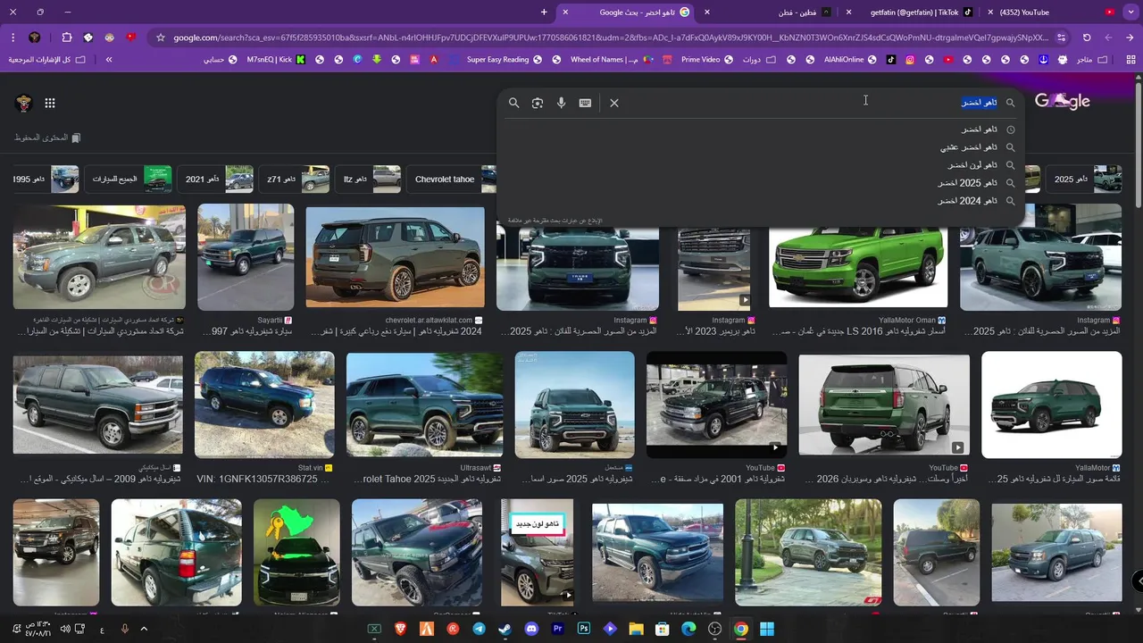Open saved content 'المحتوى المحفوظ' link
This screenshot has height=643, width=1143.
point(47,138)
